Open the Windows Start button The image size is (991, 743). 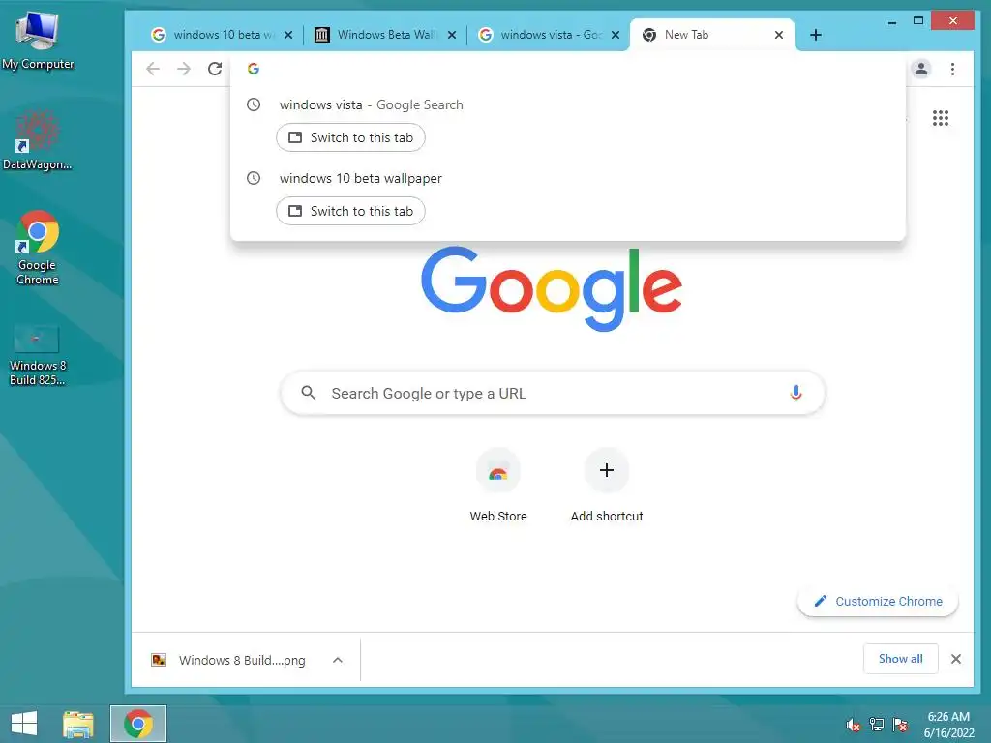click(x=24, y=724)
